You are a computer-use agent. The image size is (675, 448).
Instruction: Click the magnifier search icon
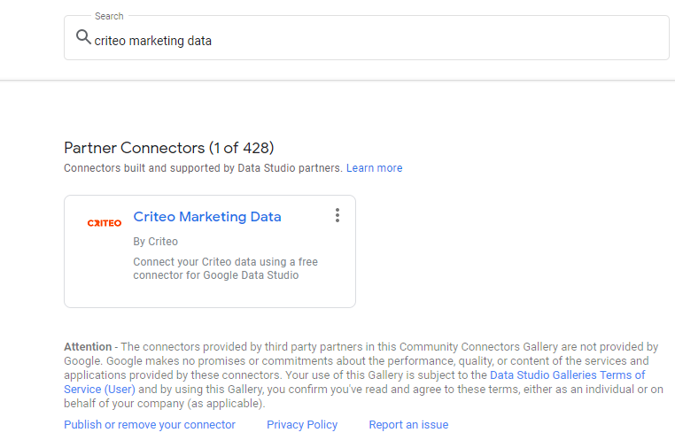pos(83,37)
